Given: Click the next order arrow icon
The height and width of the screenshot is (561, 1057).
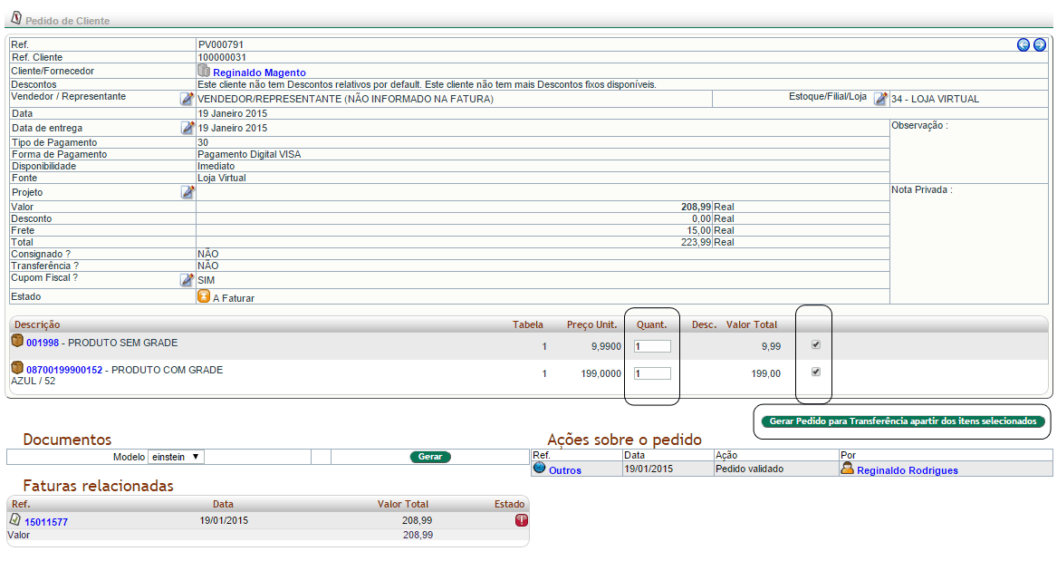Looking at the screenshot, I should point(1039,44).
